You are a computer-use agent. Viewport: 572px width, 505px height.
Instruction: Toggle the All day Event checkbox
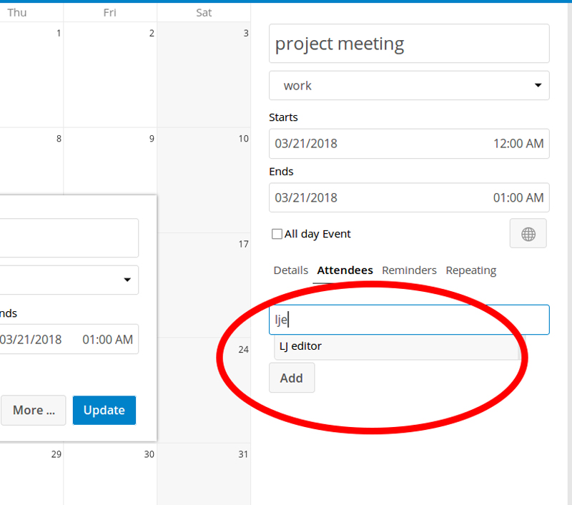click(277, 234)
